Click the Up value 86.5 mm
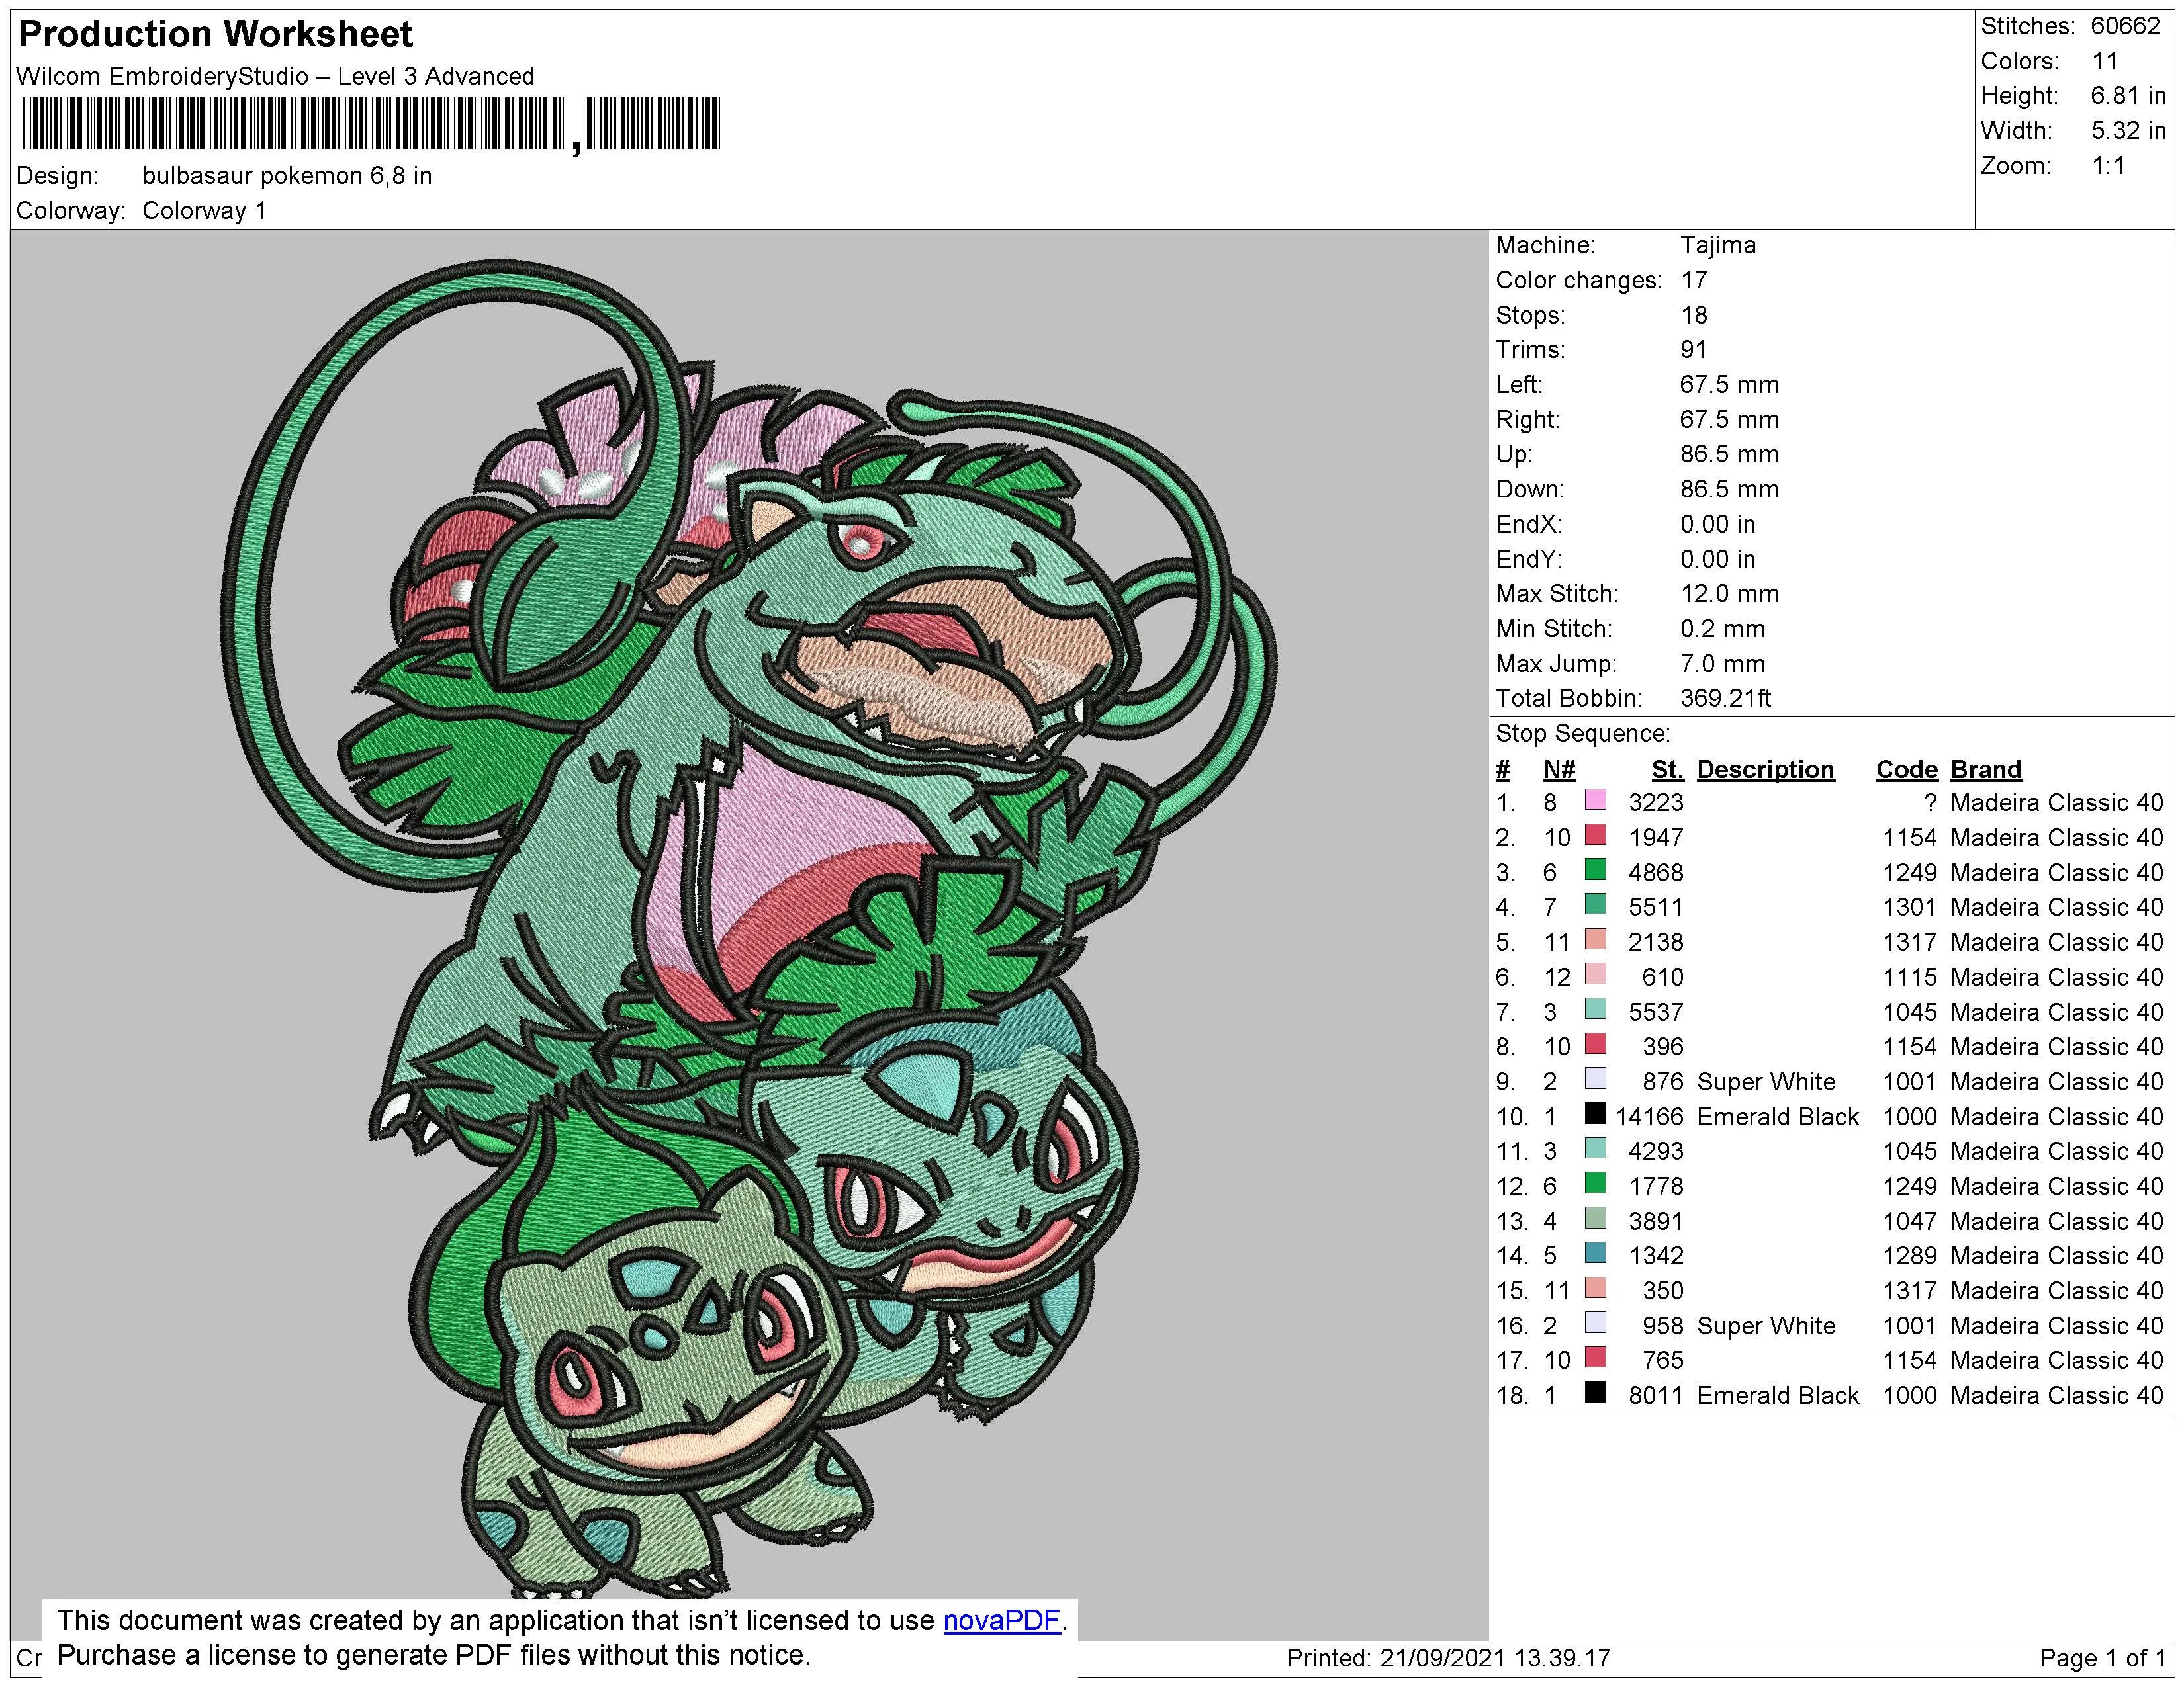Viewport: 2184px width, 1687px height. point(1729,454)
